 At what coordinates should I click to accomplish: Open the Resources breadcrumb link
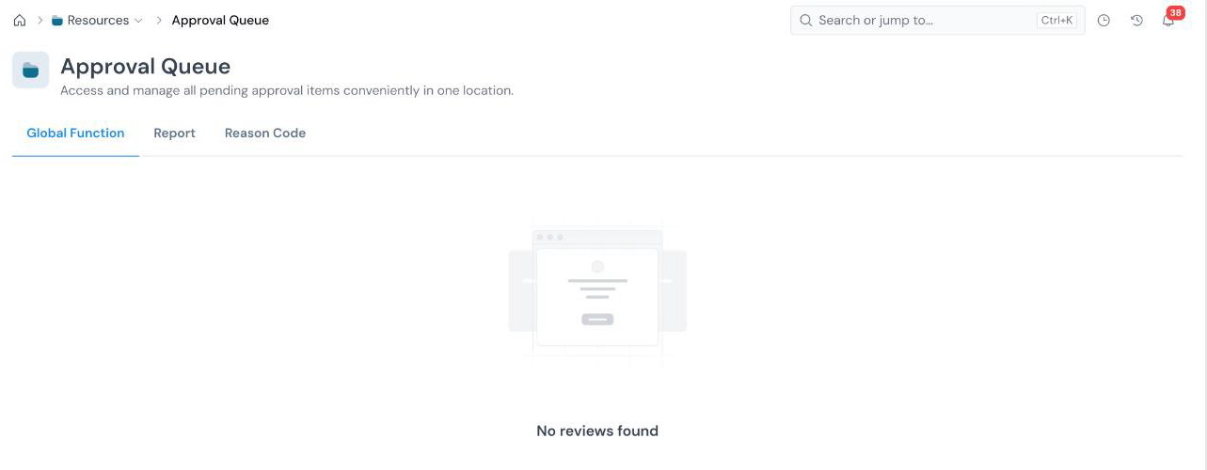click(98, 20)
